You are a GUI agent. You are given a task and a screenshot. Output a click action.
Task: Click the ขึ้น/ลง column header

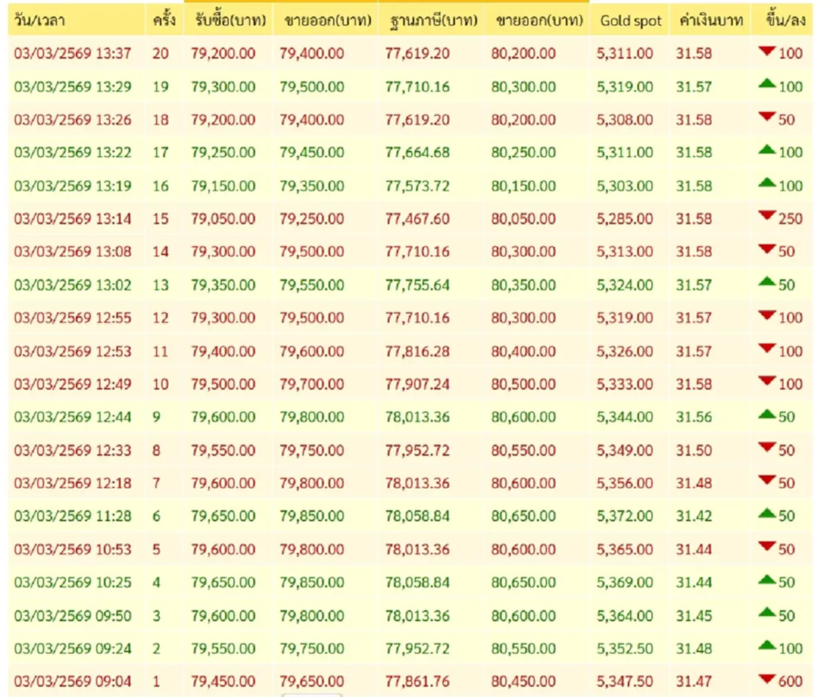pos(785,21)
